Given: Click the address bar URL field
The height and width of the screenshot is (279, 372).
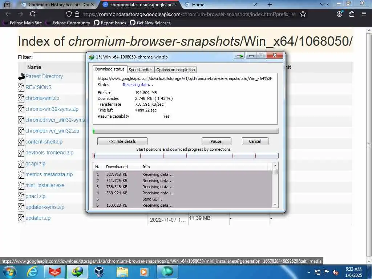Looking at the screenshot, I should pos(189,14).
